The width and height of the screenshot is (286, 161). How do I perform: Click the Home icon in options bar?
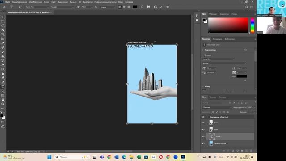tap(4, 7)
